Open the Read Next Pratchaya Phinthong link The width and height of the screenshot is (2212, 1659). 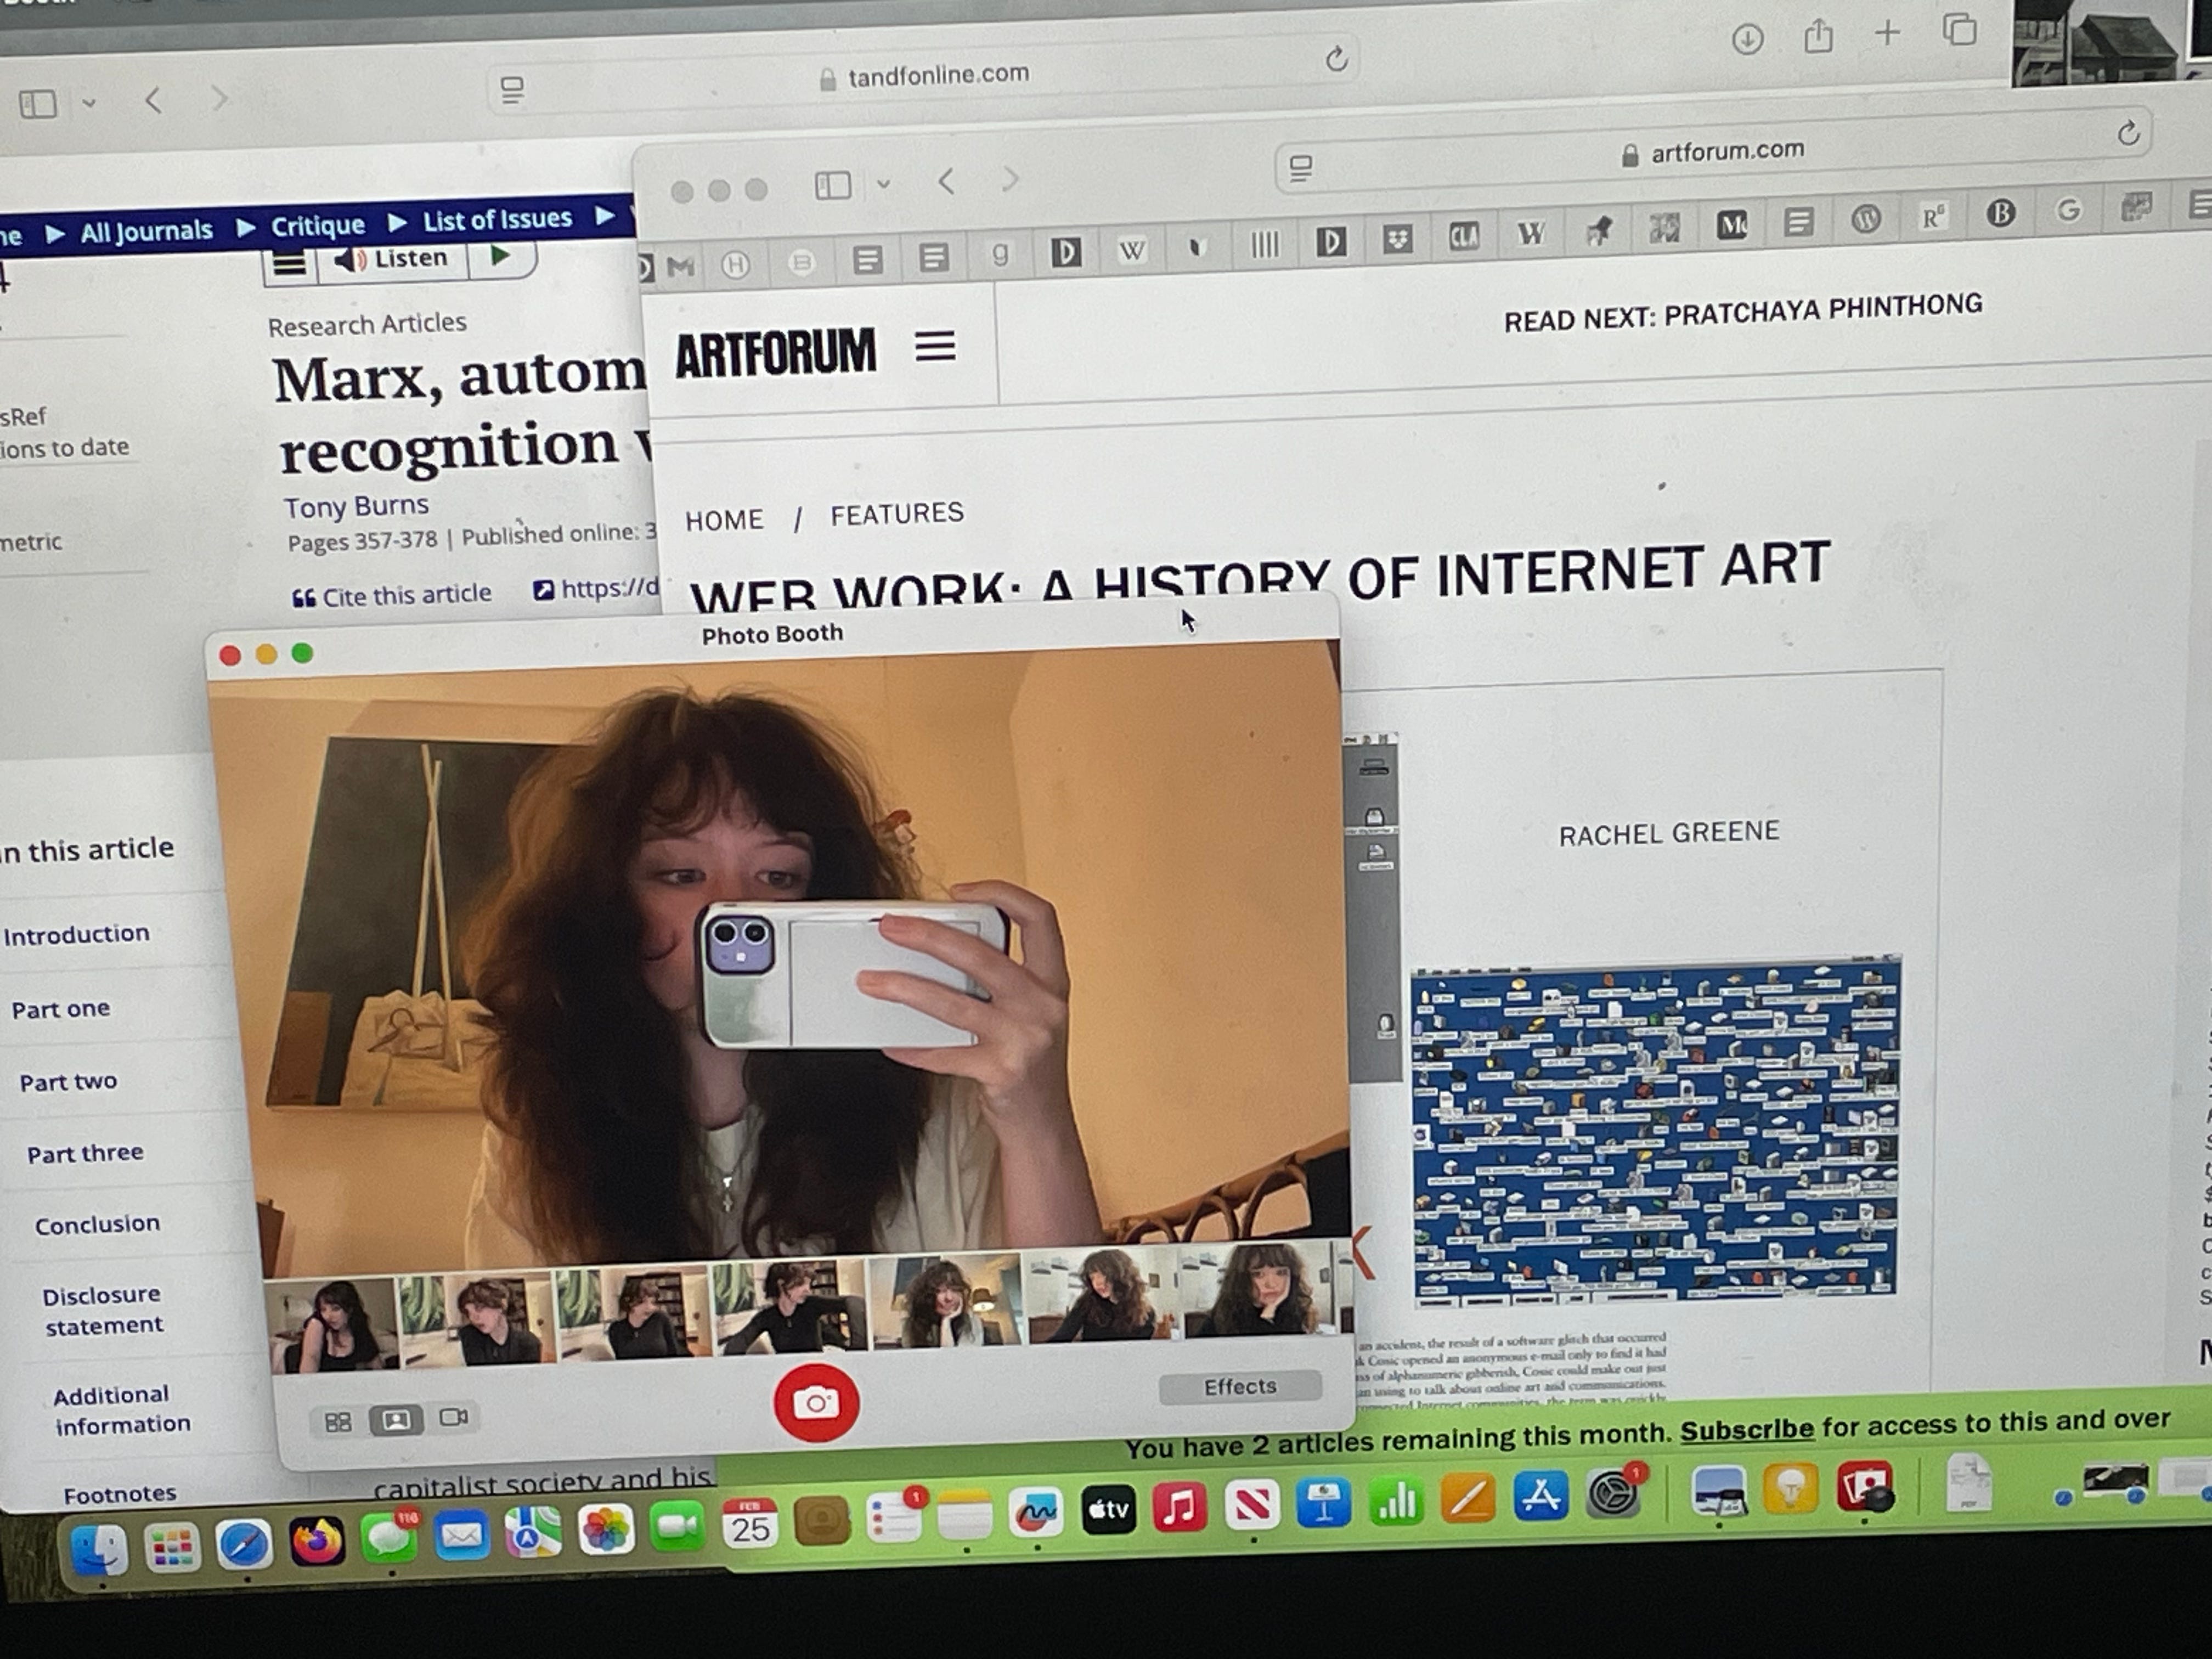tap(1743, 312)
